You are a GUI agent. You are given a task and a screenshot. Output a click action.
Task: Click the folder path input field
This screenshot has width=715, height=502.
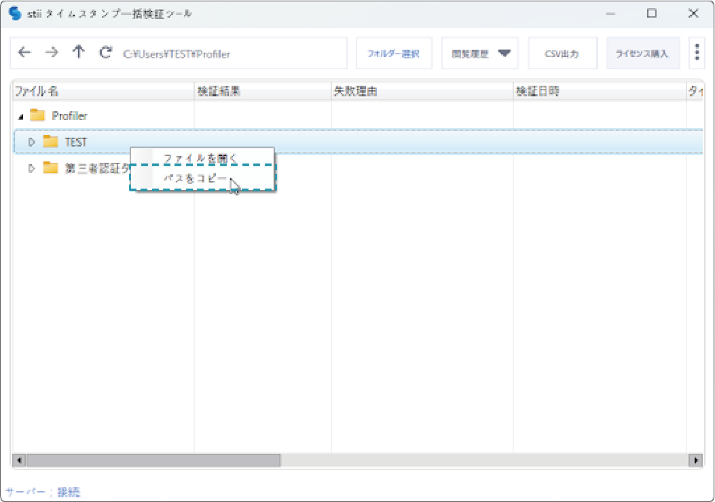pyautogui.click(x=231, y=54)
